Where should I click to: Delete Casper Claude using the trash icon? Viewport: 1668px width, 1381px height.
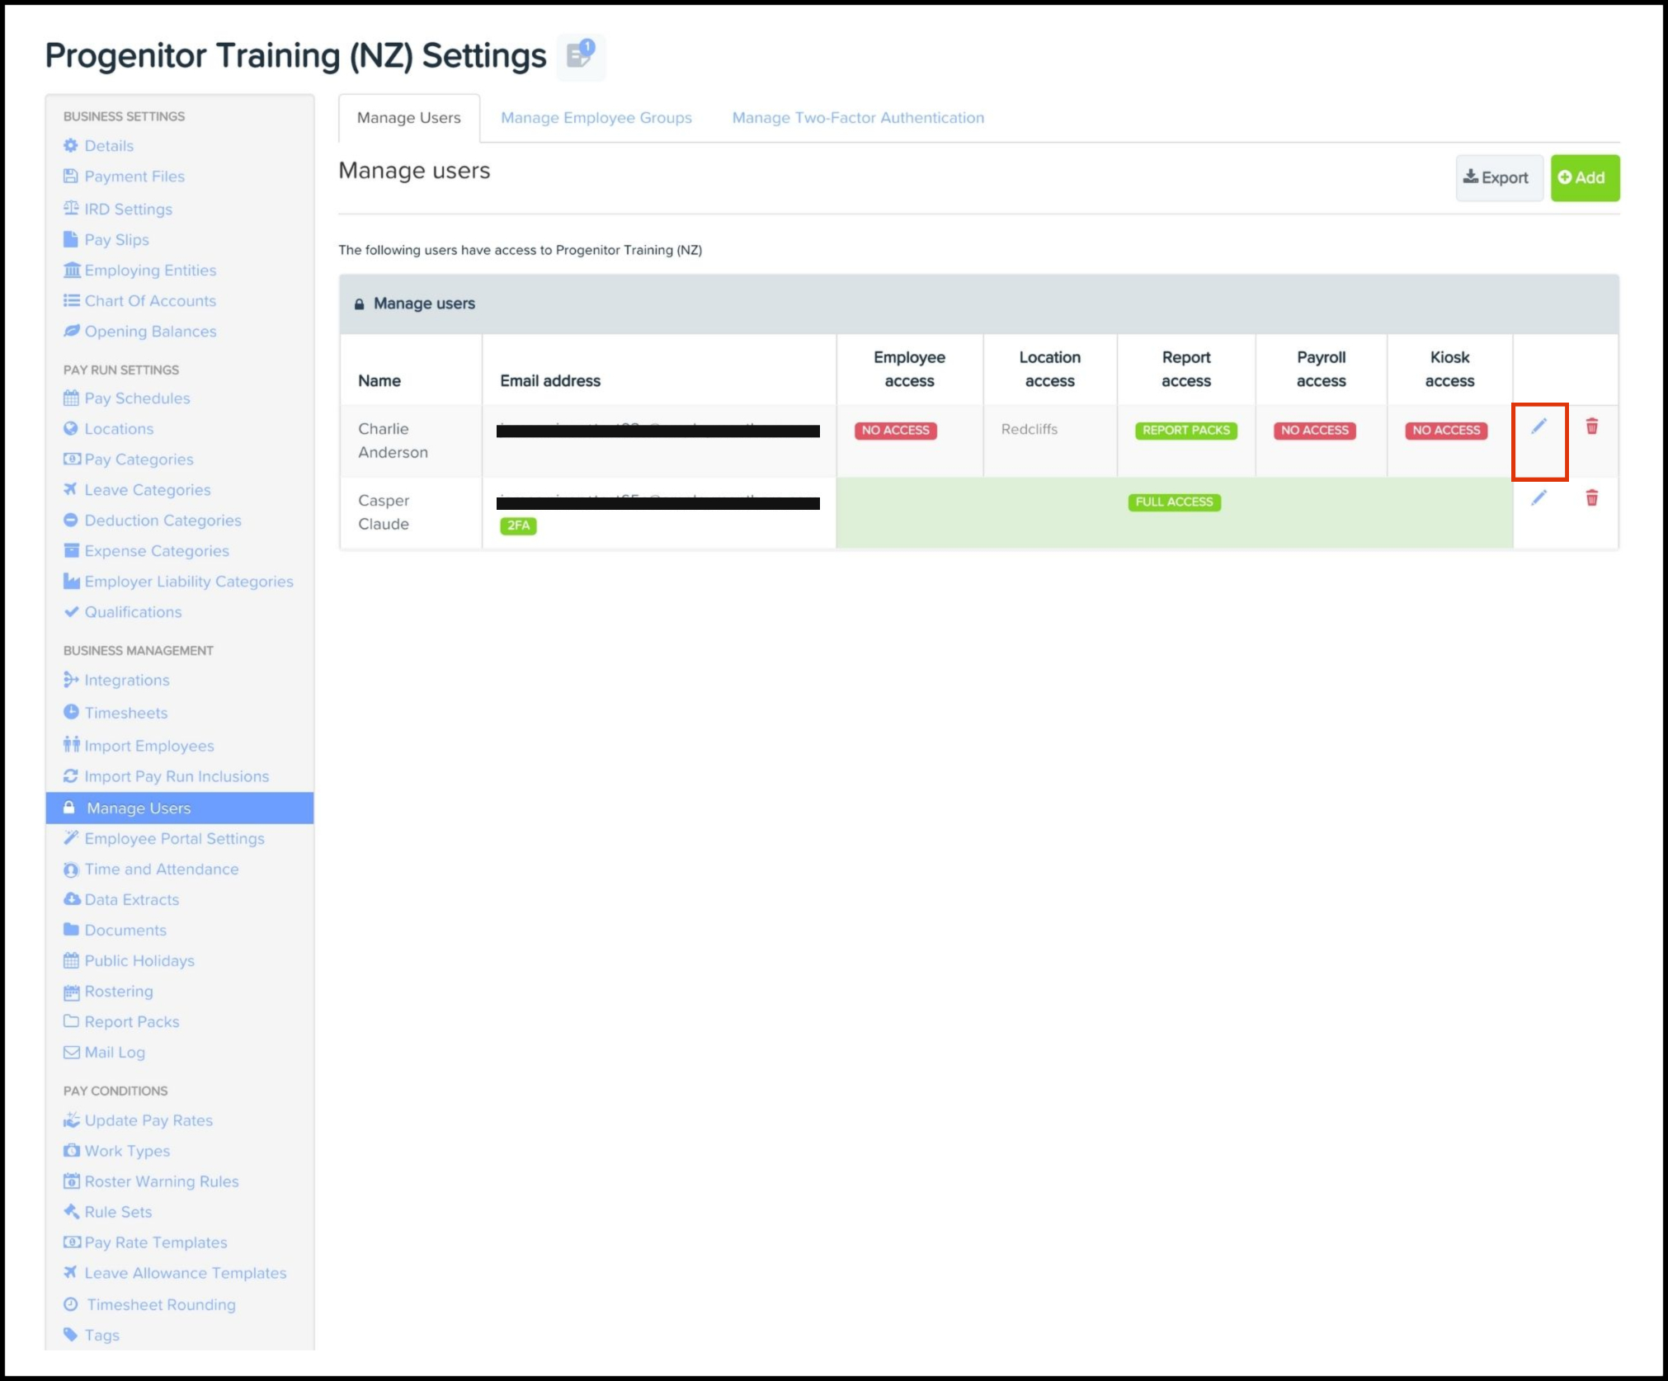(x=1591, y=498)
